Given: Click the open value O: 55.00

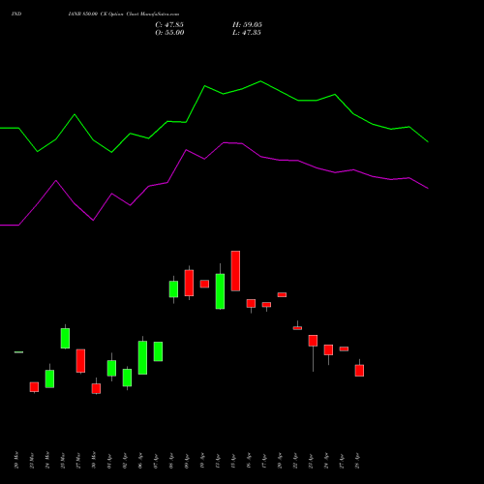Looking at the screenshot, I should pyautogui.click(x=169, y=33).
